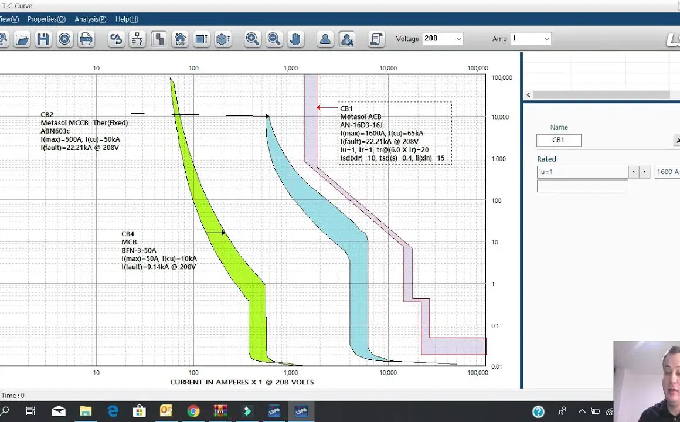Open the Voltage dropdown showing 208
Screen dimensions: 680x422
pyautogui.click(x=443, y=39)
